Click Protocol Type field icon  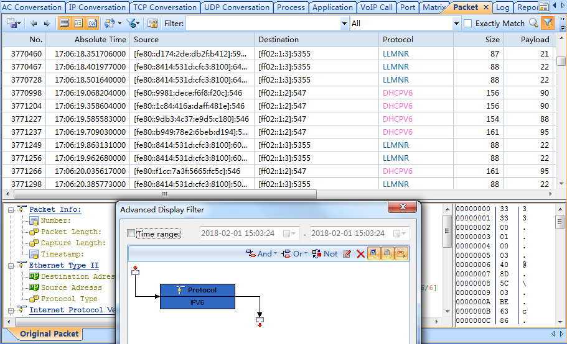point(34,299)
